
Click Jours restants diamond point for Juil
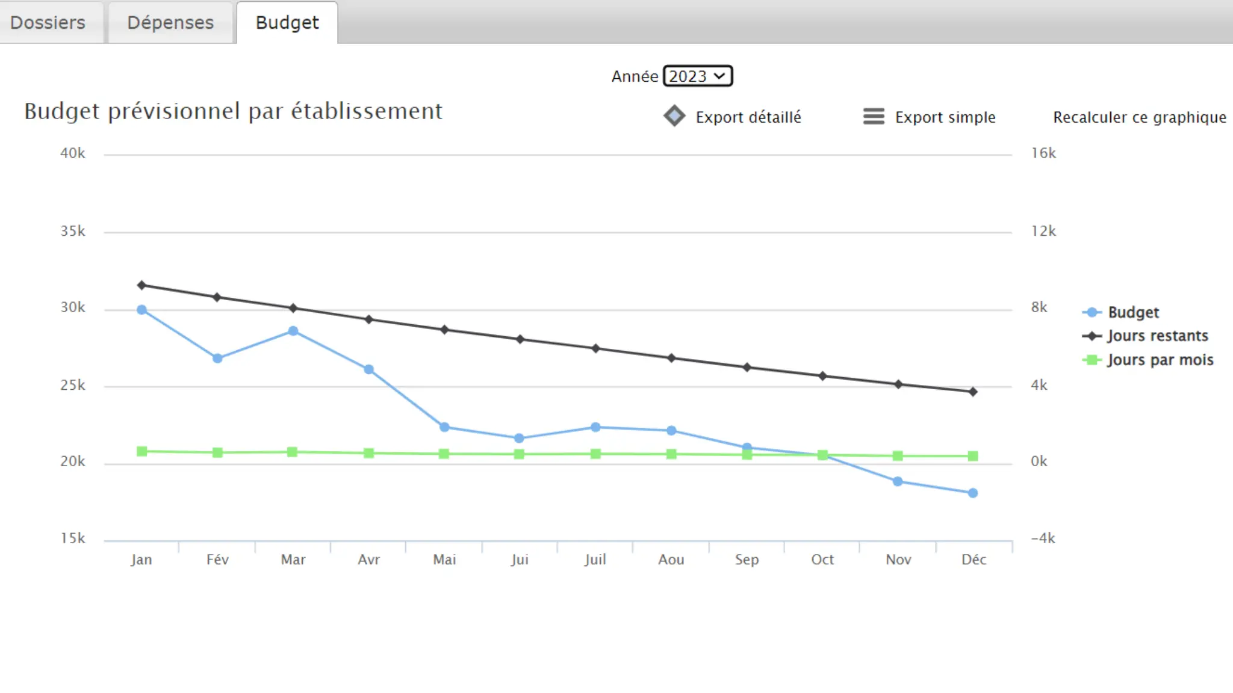595,348
